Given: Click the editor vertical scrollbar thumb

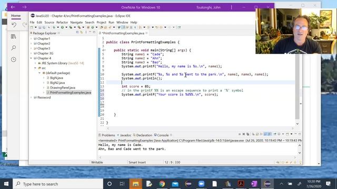Looking at the screenshot, I should pyautogui.click(x=297, y=86).
